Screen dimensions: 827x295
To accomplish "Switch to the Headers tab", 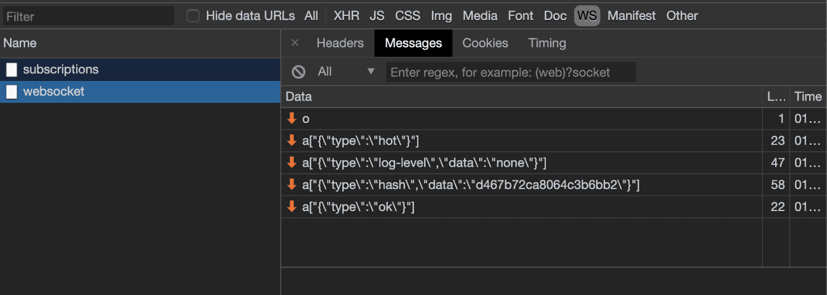I will point(340,43).
